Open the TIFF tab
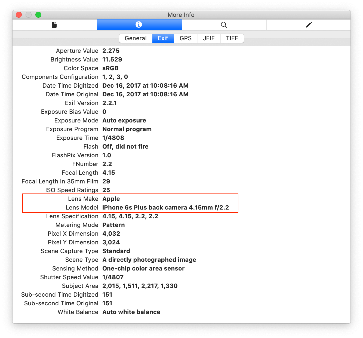This screenshot has height=338, width=363. 232,38
